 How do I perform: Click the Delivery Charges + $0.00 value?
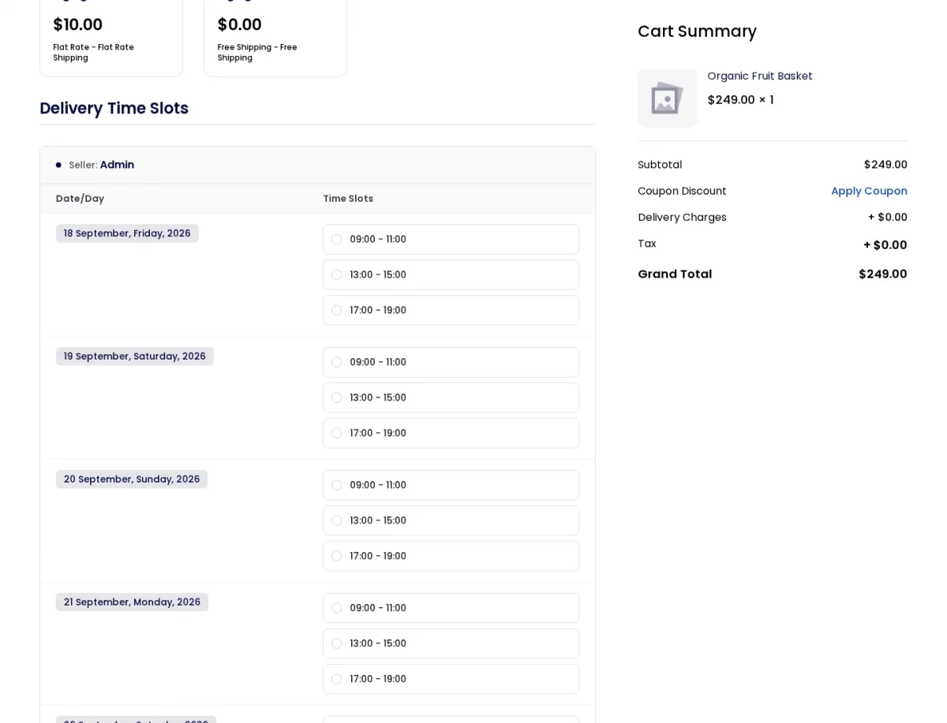(888, 217)
